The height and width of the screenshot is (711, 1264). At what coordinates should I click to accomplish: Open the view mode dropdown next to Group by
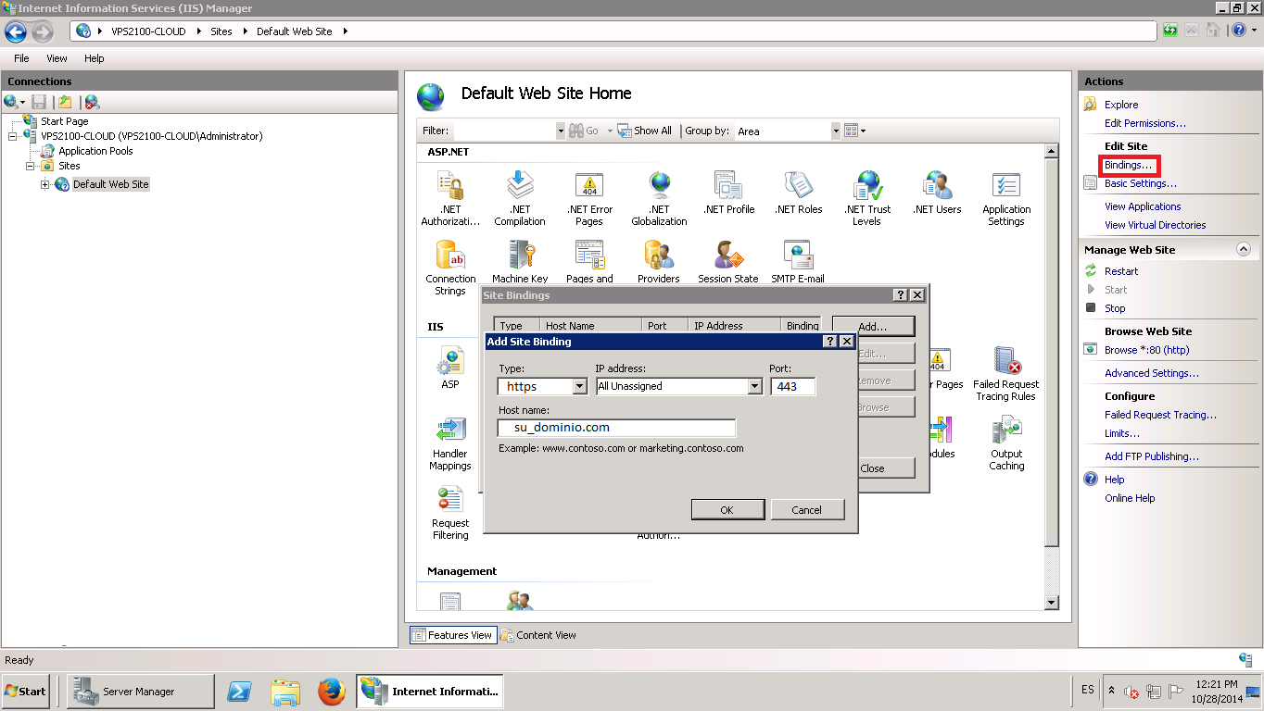coord(854,131)
